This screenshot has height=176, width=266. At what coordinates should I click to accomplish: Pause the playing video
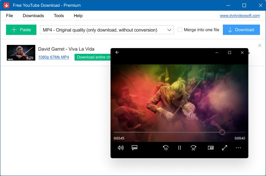pos(179,148)
